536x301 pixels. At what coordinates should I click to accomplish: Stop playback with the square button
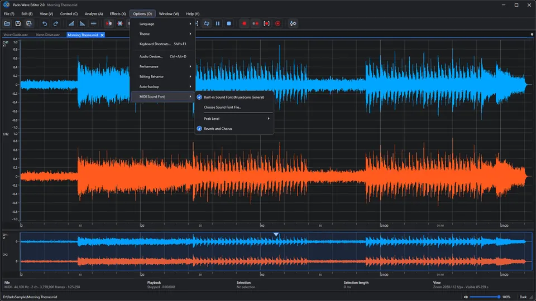pyautogui.click(x=229, y=23)
